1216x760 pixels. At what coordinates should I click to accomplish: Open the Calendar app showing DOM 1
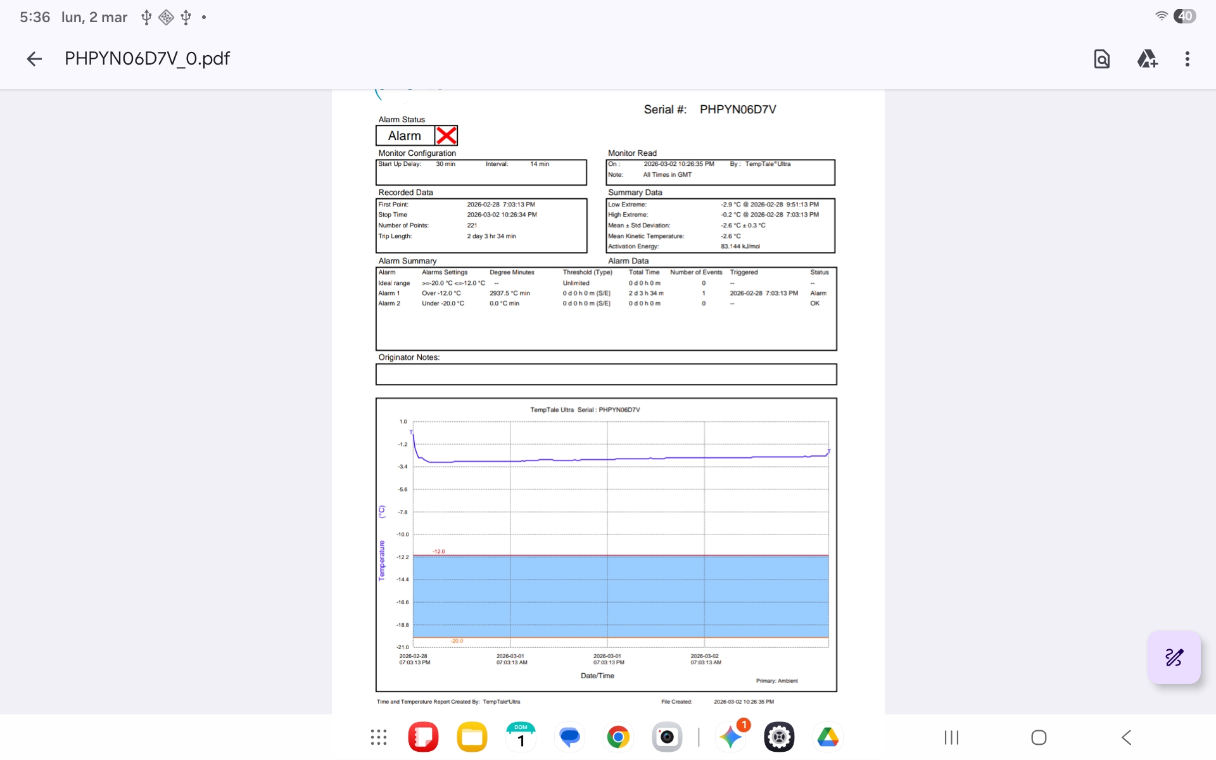click(x=521, y=737)
